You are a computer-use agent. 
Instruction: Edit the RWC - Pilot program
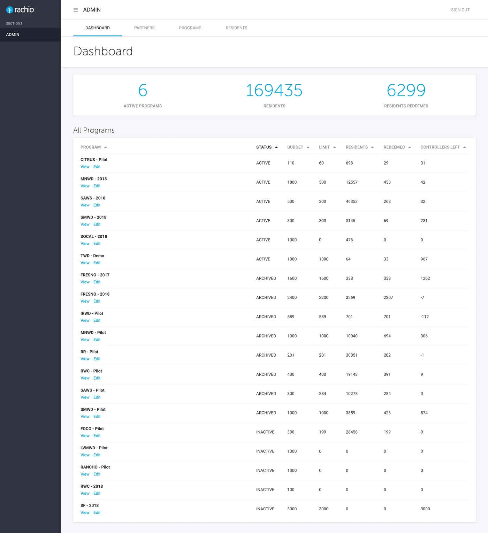pos(97,378)
